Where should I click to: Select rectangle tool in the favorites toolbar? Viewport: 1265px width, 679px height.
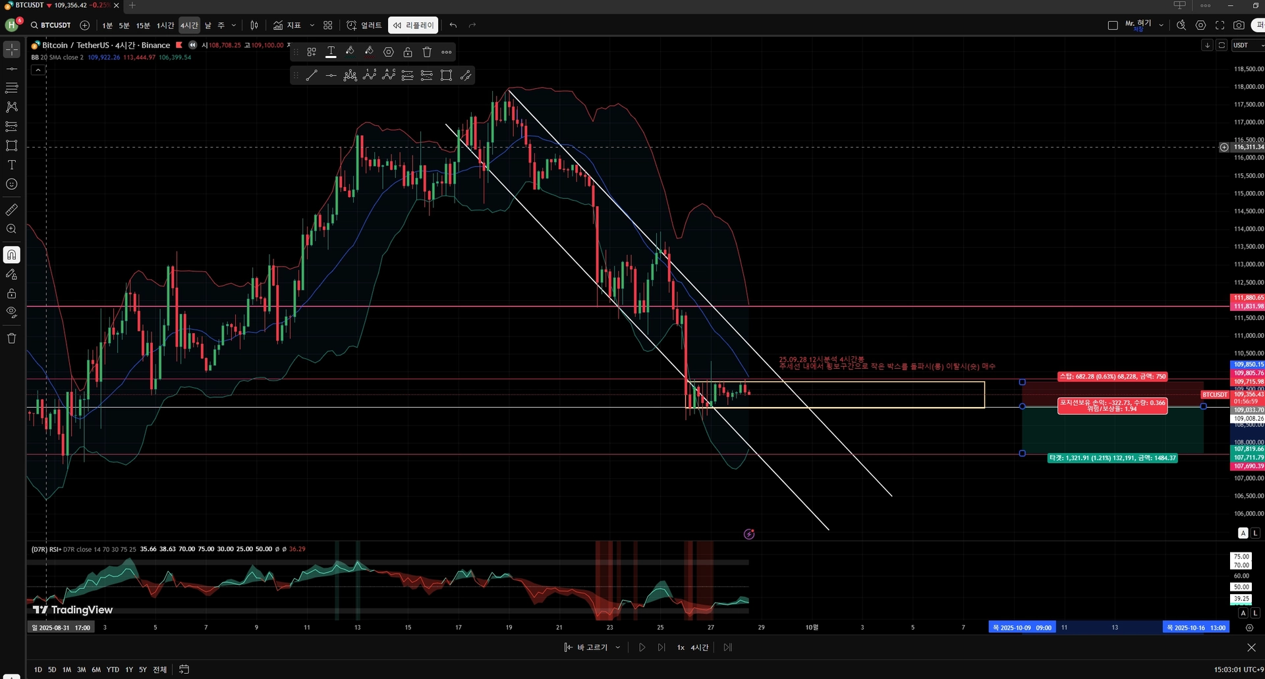[x=446, y=76]
